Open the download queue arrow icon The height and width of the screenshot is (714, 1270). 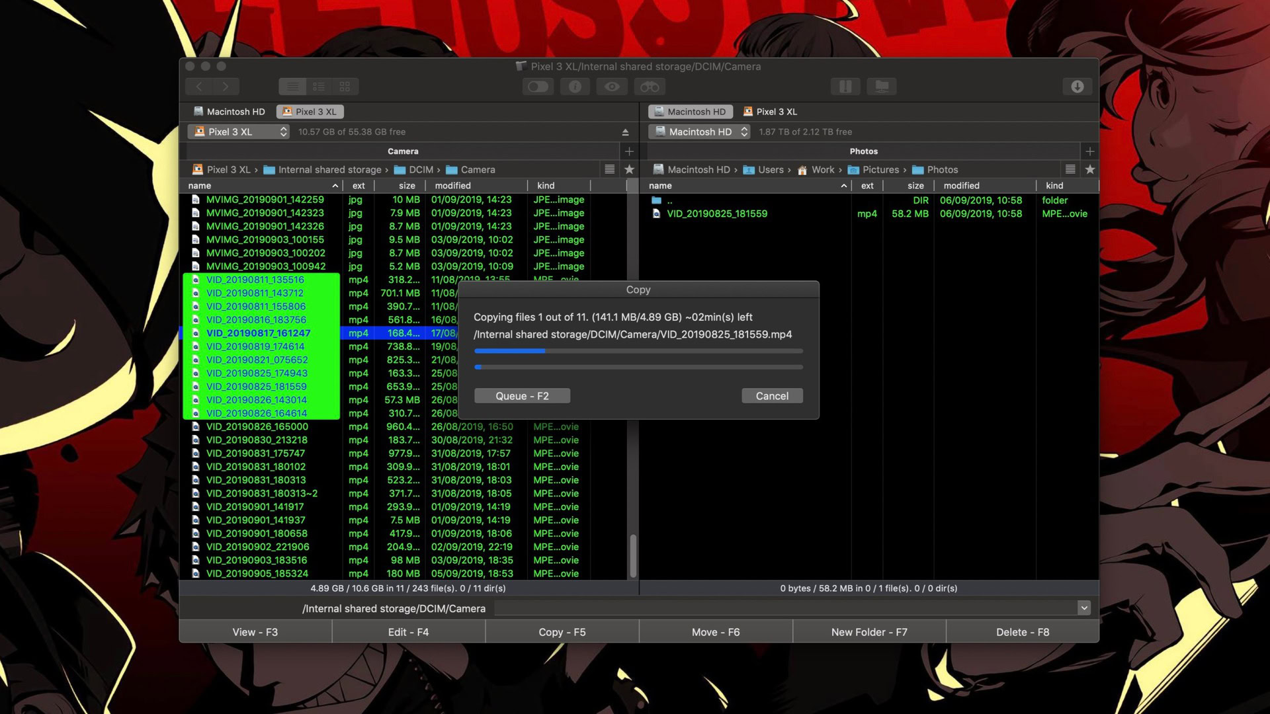1077,87
